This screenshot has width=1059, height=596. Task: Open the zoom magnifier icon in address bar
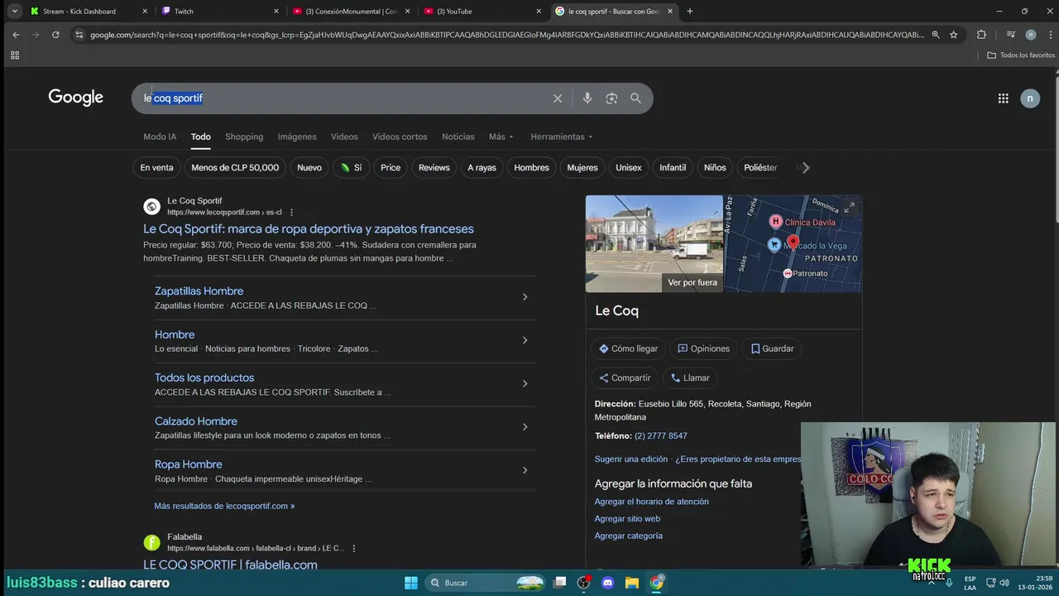936,35
